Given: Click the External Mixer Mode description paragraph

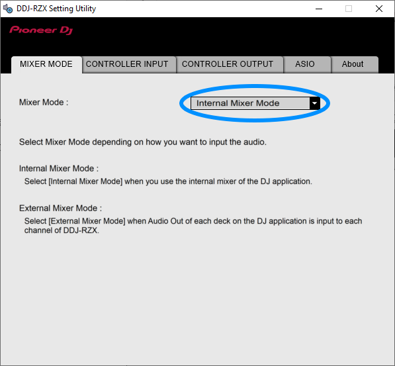Looking at the screenshot, I should tap(193, 226).
